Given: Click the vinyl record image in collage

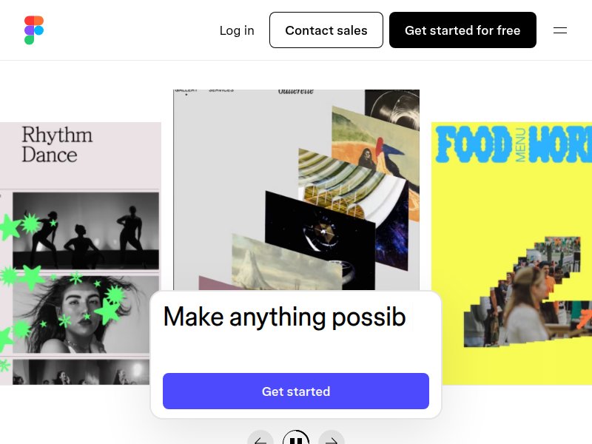Looking at the screenshot, I should click(x=392, y=110).
